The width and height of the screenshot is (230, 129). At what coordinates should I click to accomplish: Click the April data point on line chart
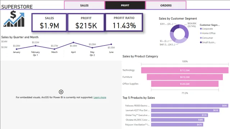(73, 43)
